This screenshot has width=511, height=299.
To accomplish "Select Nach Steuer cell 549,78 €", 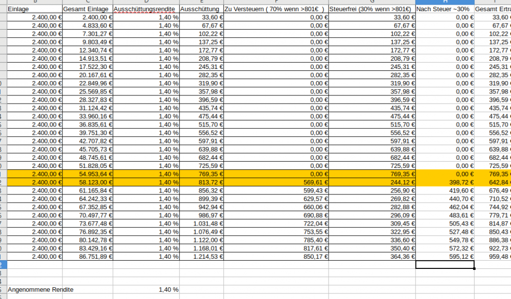I will 445,240.
